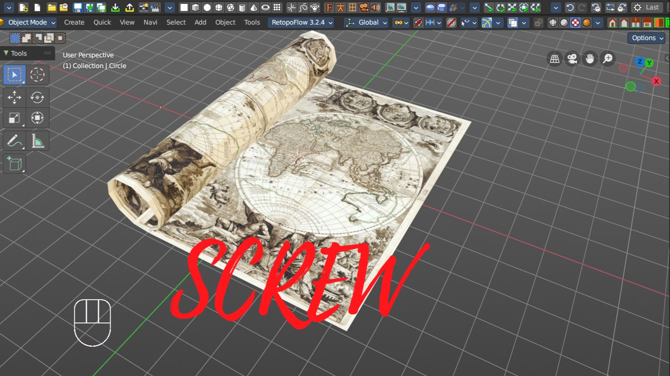Activate the Transform tool
Viewport: 670px width, 376px height.
pos(37,118)
